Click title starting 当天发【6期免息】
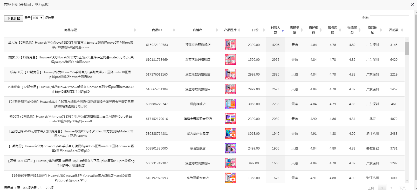417x190 pixels. click(x=71, y=45)
